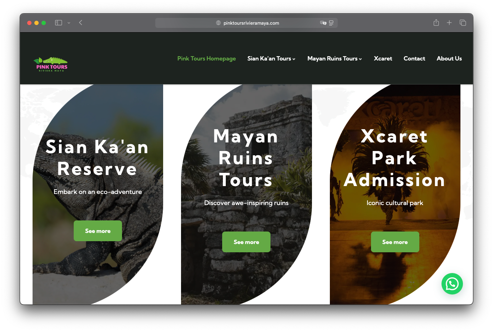Click the text Iconic cultural park
The image size is (493, 331).
pos(395,203)
